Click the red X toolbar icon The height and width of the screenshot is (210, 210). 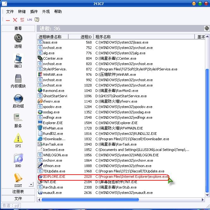coord(15,20)
